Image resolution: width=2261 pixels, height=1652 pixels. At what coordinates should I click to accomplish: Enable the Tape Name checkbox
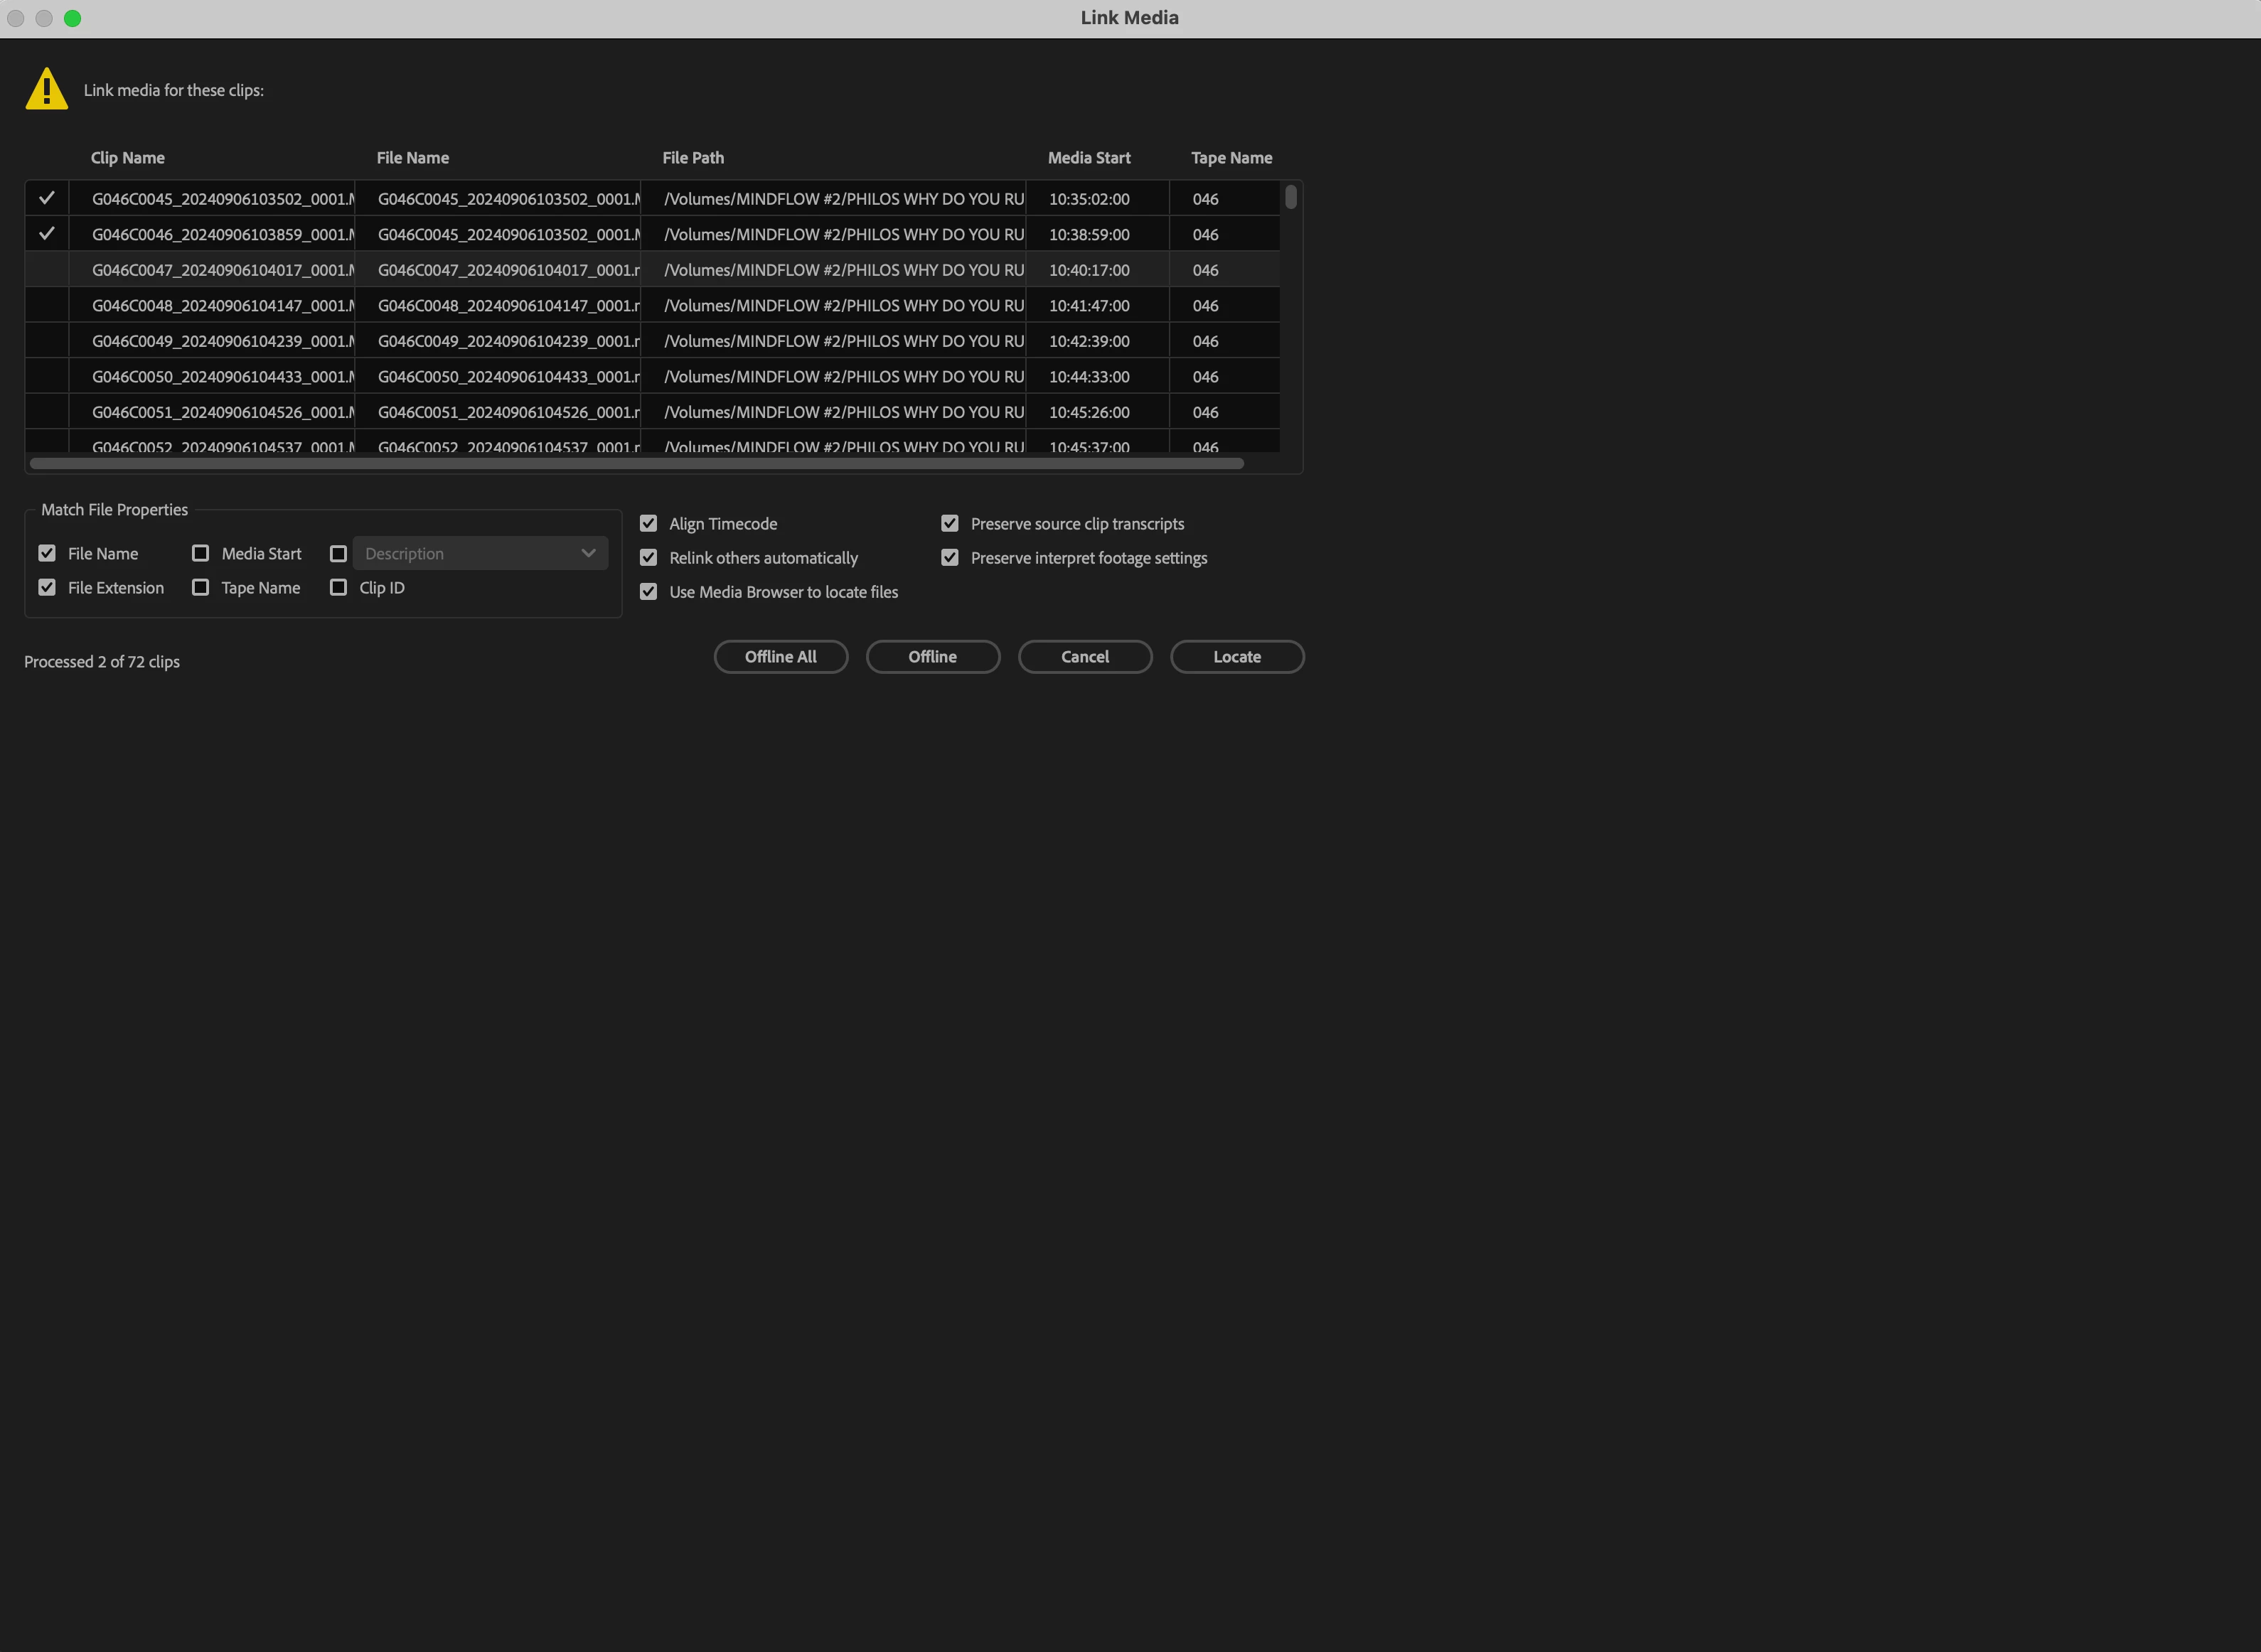pos(200,587)
